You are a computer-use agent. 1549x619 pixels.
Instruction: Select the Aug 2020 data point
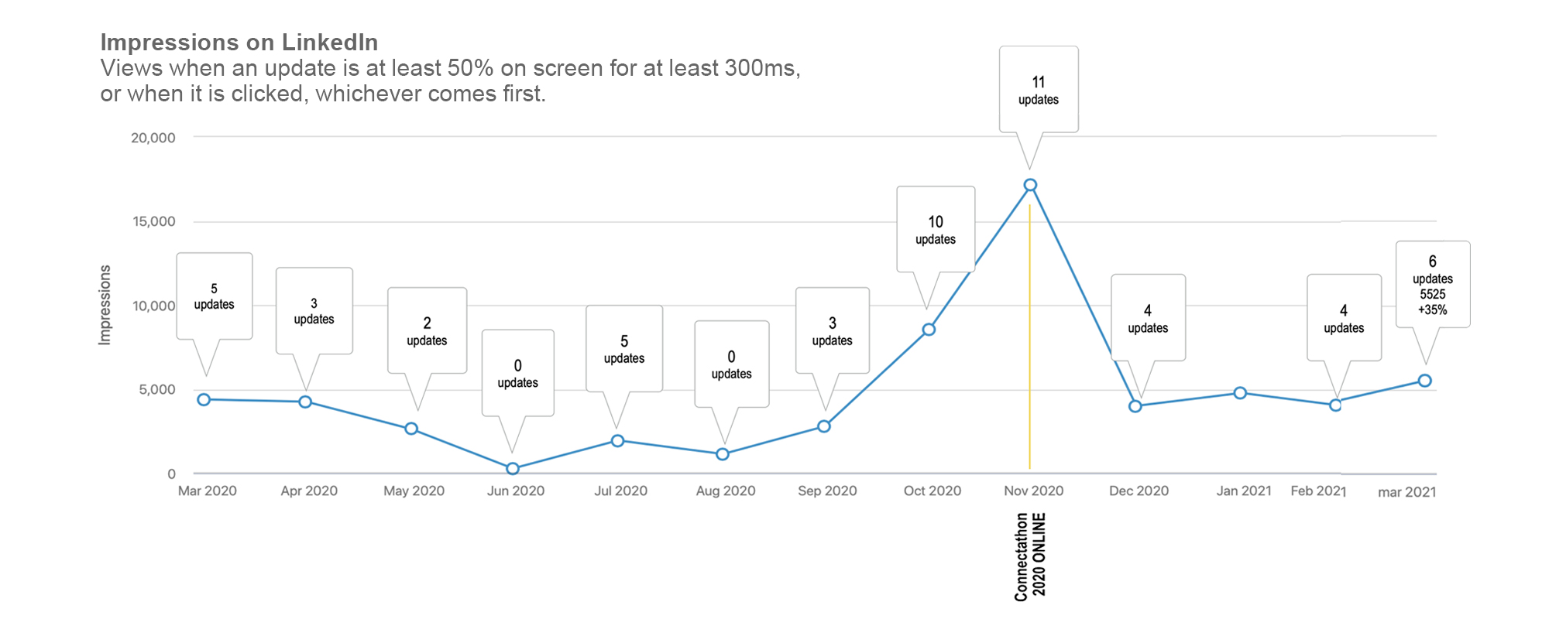723,454
